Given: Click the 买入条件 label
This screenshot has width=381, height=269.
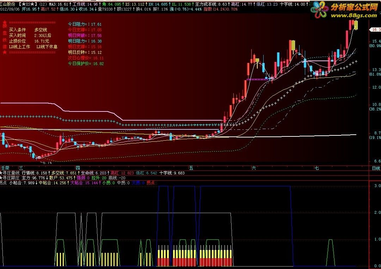Looking at the screenshot, I should coord(17,30).
